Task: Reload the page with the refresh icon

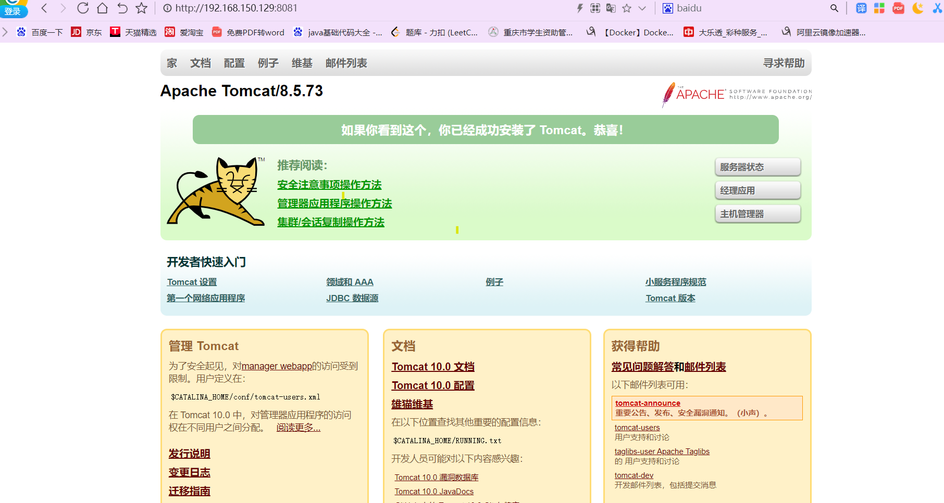Action: (83, 8)
